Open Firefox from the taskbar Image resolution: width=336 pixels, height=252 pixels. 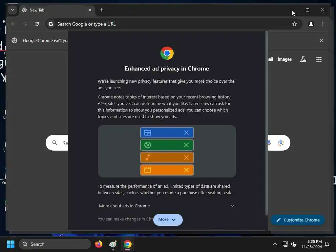click(x=98, y=244)
